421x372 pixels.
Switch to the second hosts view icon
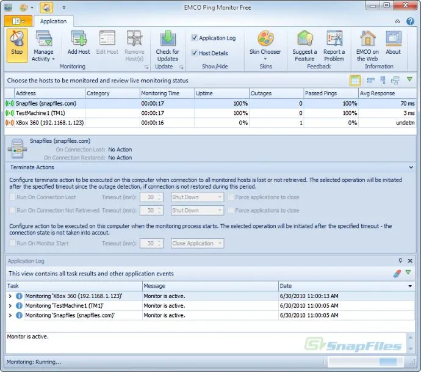click(x=370, y=80)
